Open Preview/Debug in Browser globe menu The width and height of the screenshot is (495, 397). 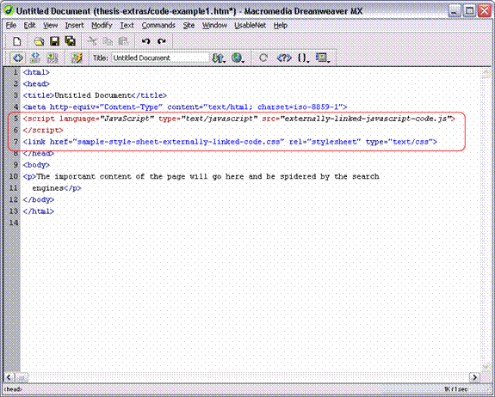(x=238, y=58)
